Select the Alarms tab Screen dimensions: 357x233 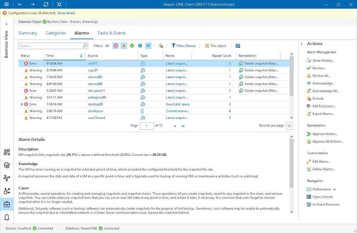(82, 33)
